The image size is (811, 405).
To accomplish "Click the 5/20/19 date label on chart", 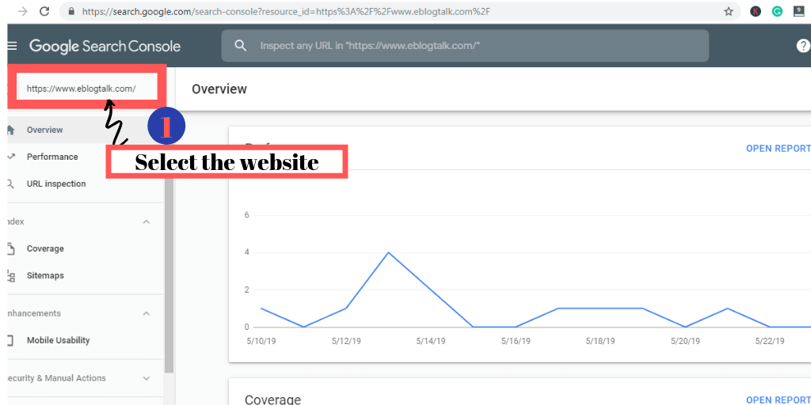I will (685, 341).
